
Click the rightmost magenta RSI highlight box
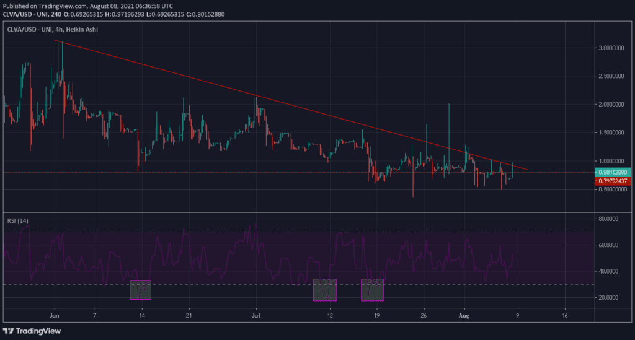[373, 290]
